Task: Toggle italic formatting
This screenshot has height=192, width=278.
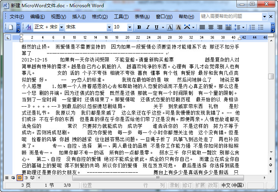Action: 148,27
